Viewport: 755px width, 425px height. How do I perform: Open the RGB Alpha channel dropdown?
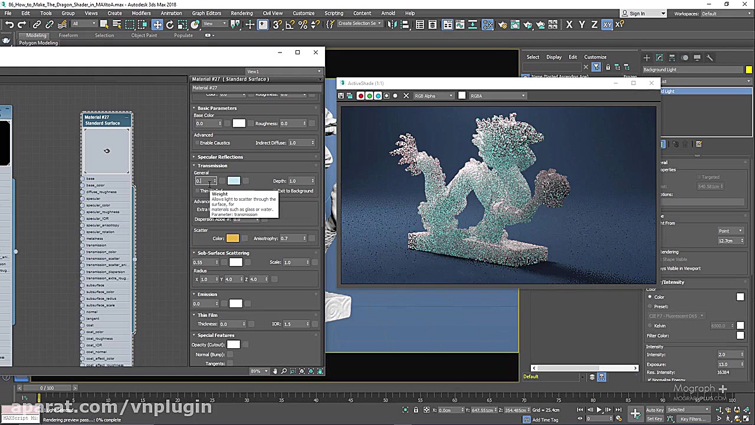tap(434, 96)
